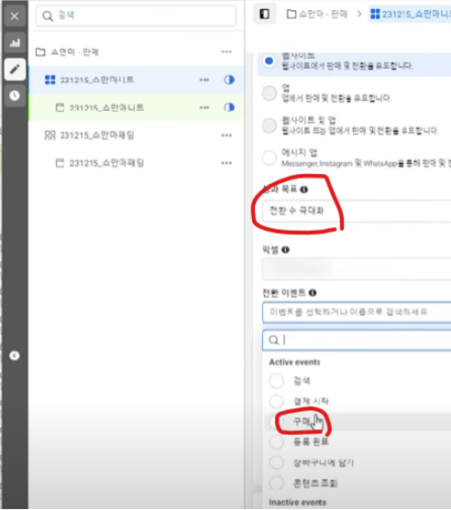Select the 231215_쇼만마패딩 ad row
This screenshot has width=451, height=510.
136,163
